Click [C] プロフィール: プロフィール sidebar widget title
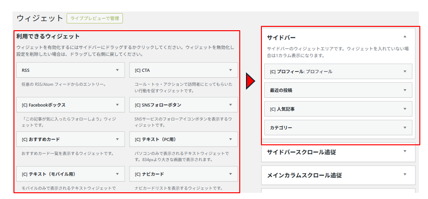This screenshot has height=199, width=428. (x=301, y=71)
